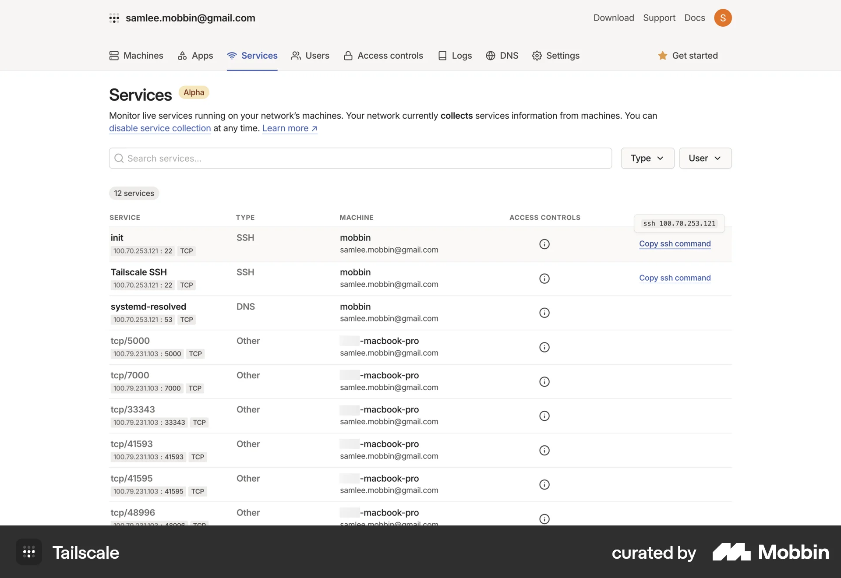Click the Tailscale grid logo top-left
The height and width of the screenshot is (578, 841).
[114, 18]
